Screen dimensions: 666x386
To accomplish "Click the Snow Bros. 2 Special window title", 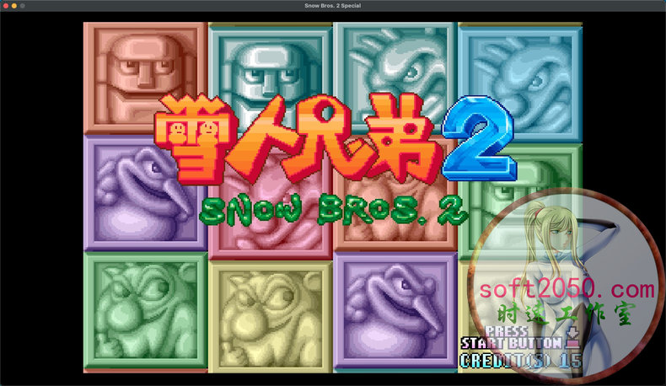I will [333, 6].
